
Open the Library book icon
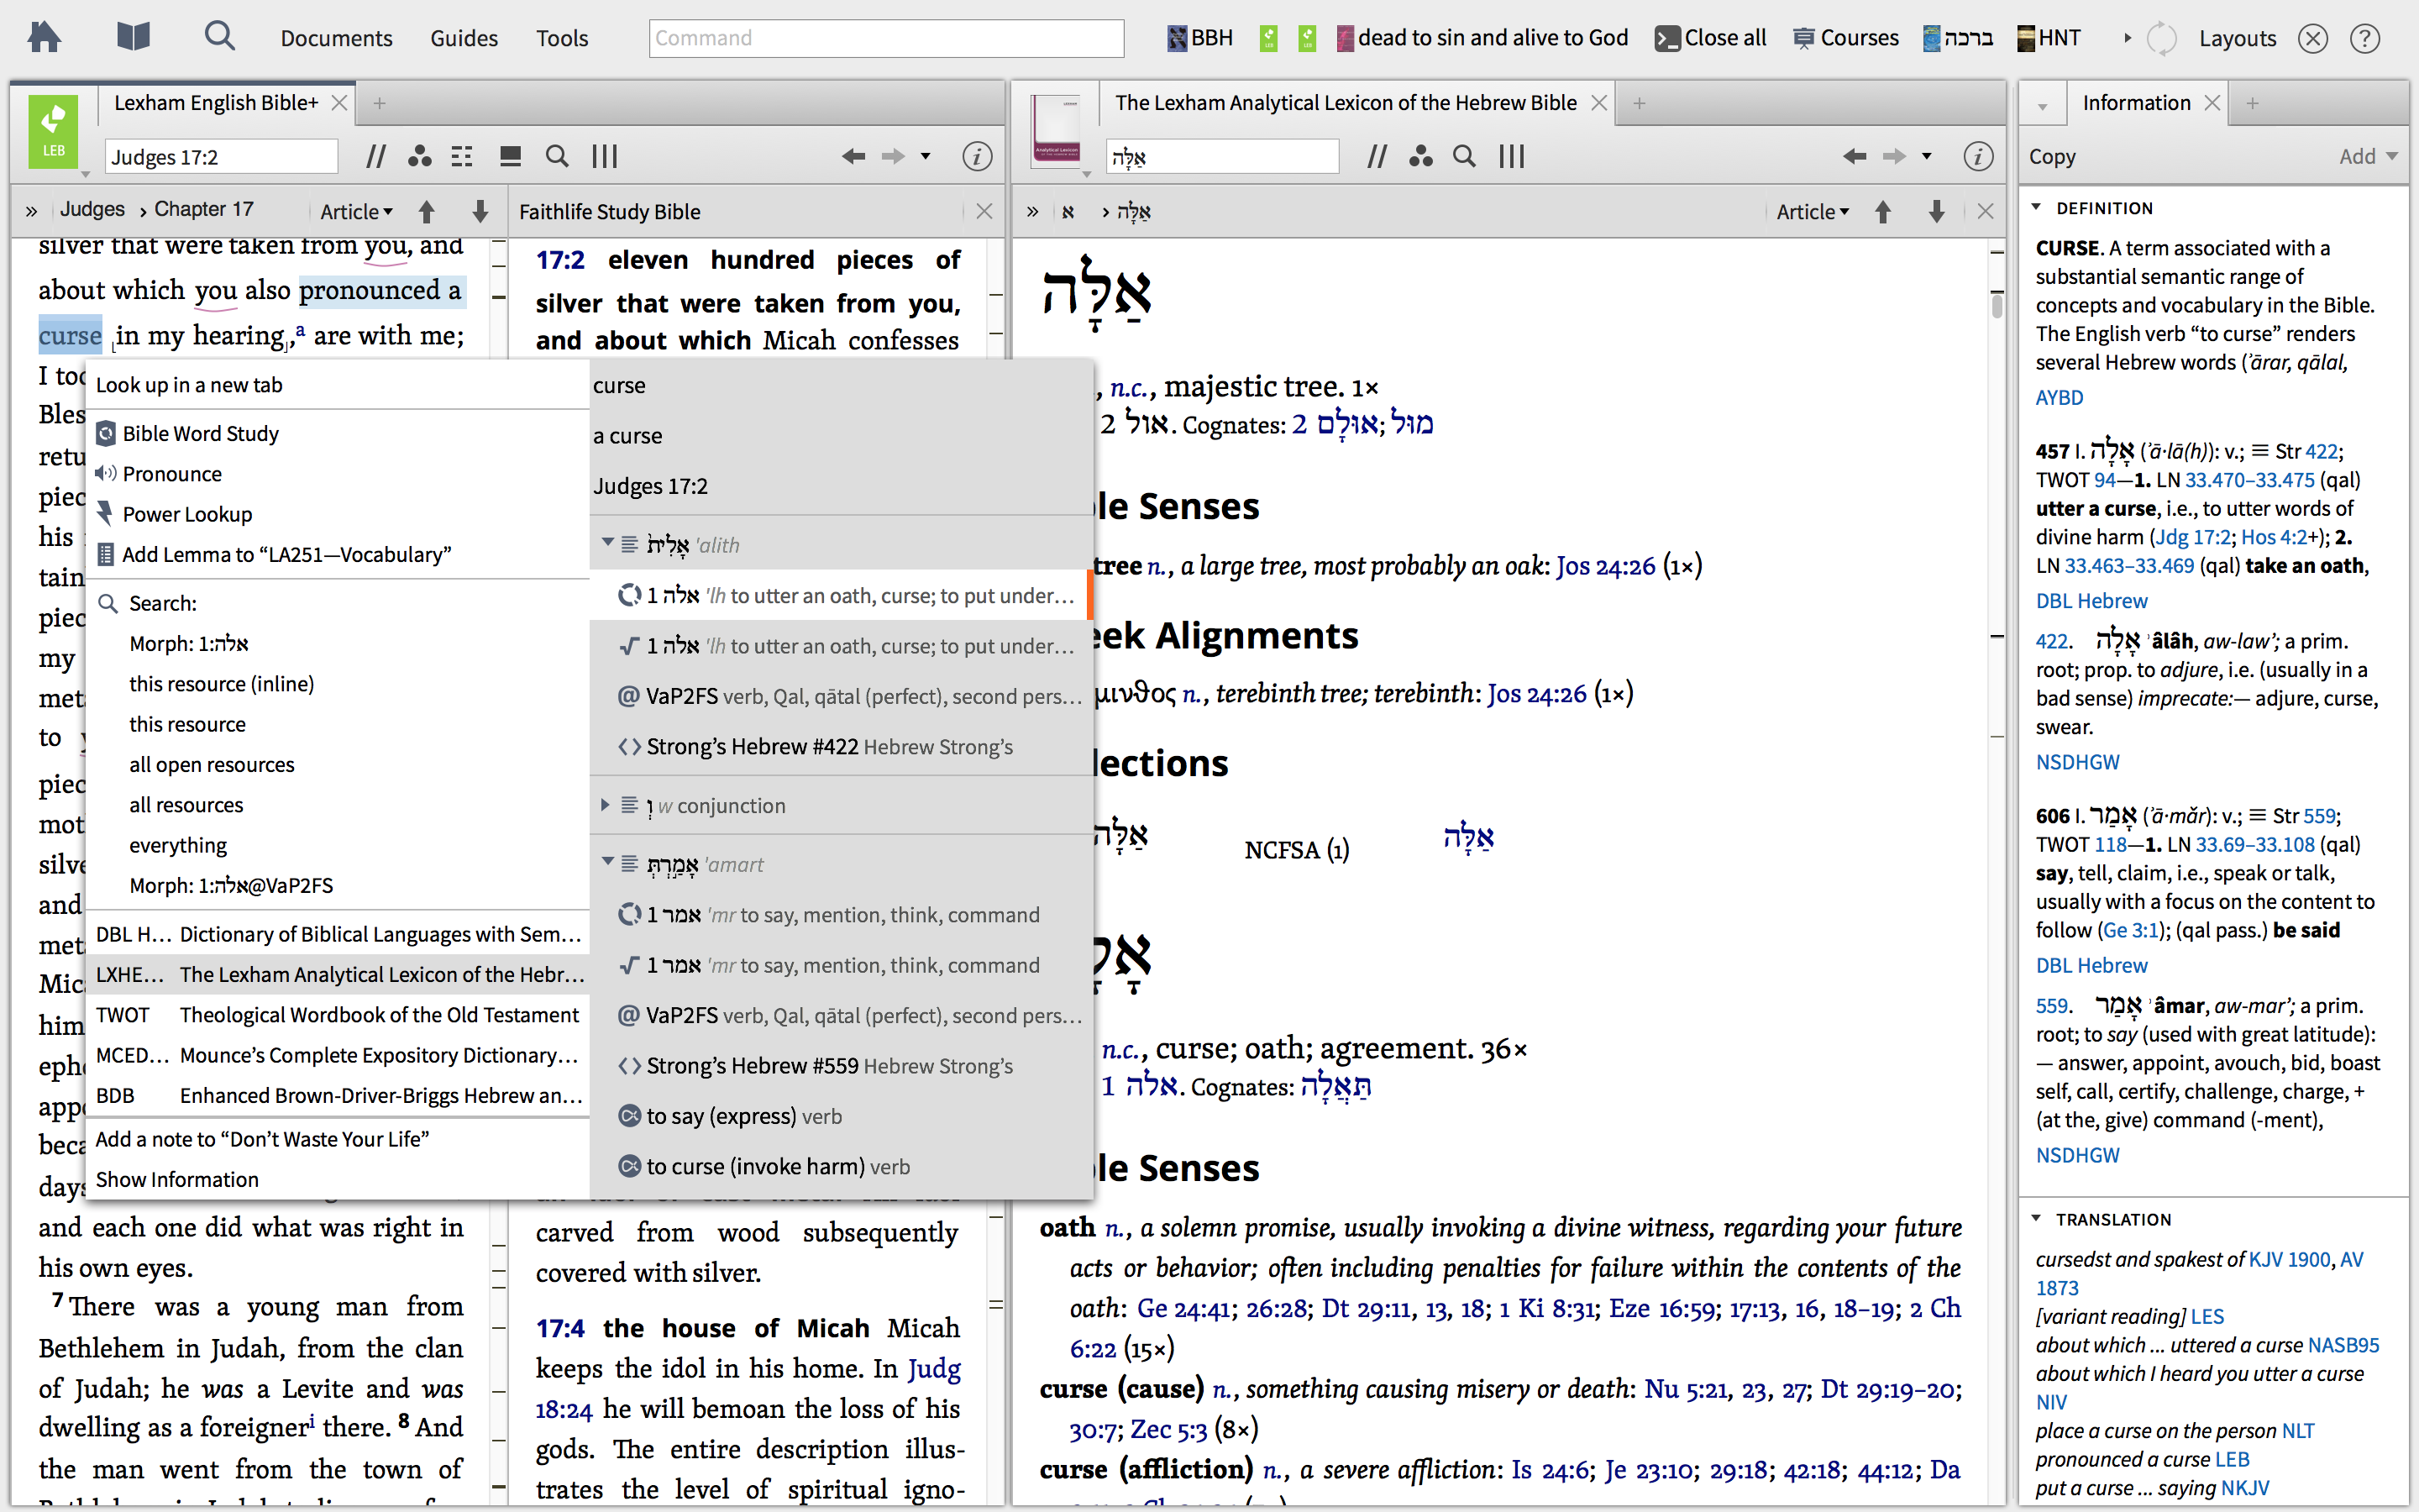tap(132, 38)
